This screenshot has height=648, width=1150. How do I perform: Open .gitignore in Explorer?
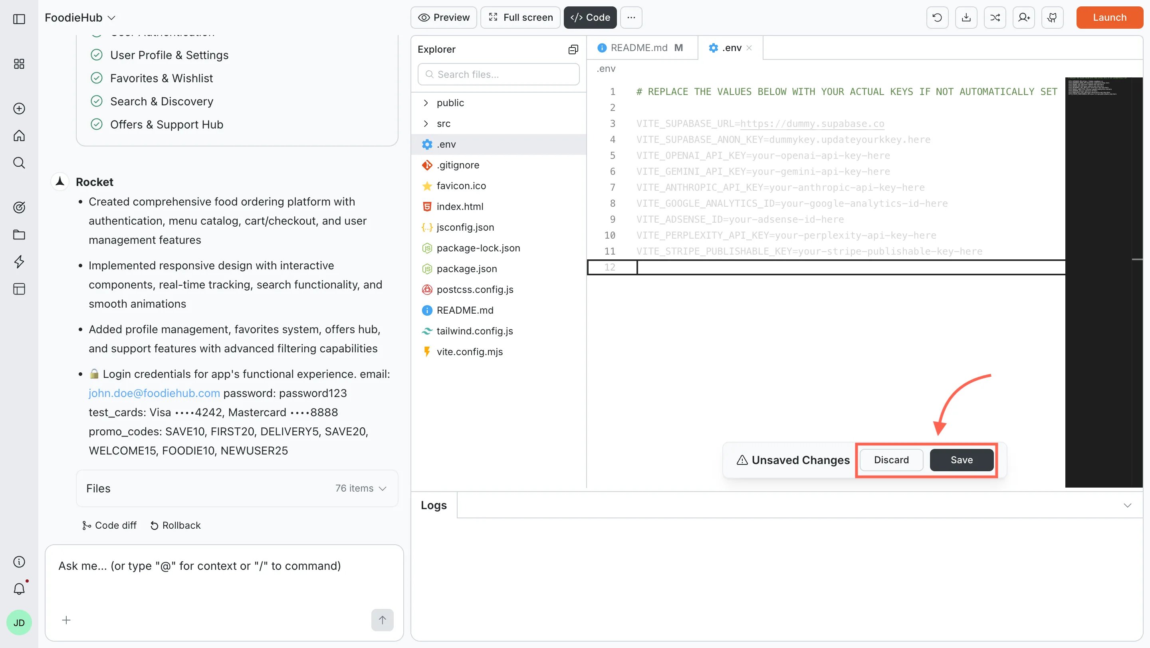coord(498,165)
